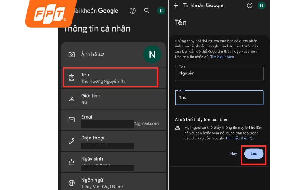Select the @gmail.com email text
This screenshot has width=305, height=190.
point(147,123)
